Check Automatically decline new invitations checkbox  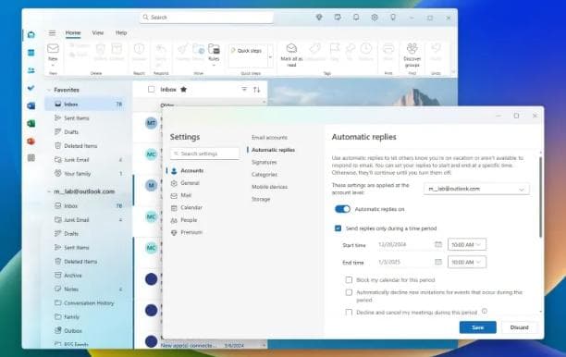point(349,292)
